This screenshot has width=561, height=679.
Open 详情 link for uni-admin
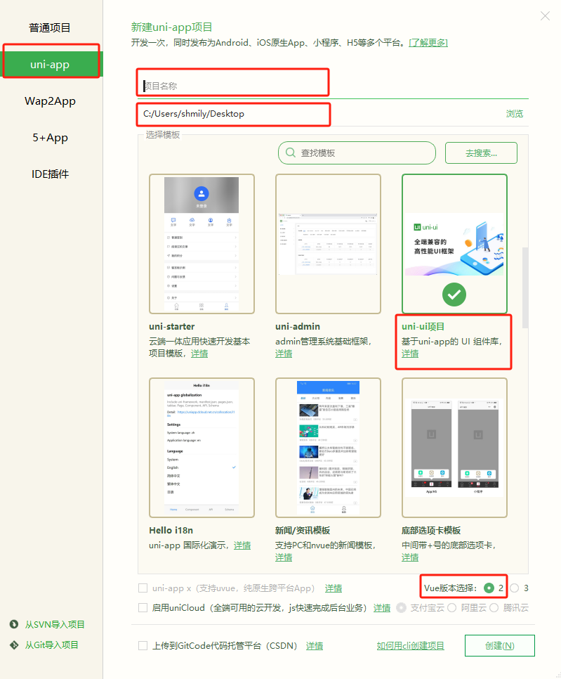tap(284, 354)
